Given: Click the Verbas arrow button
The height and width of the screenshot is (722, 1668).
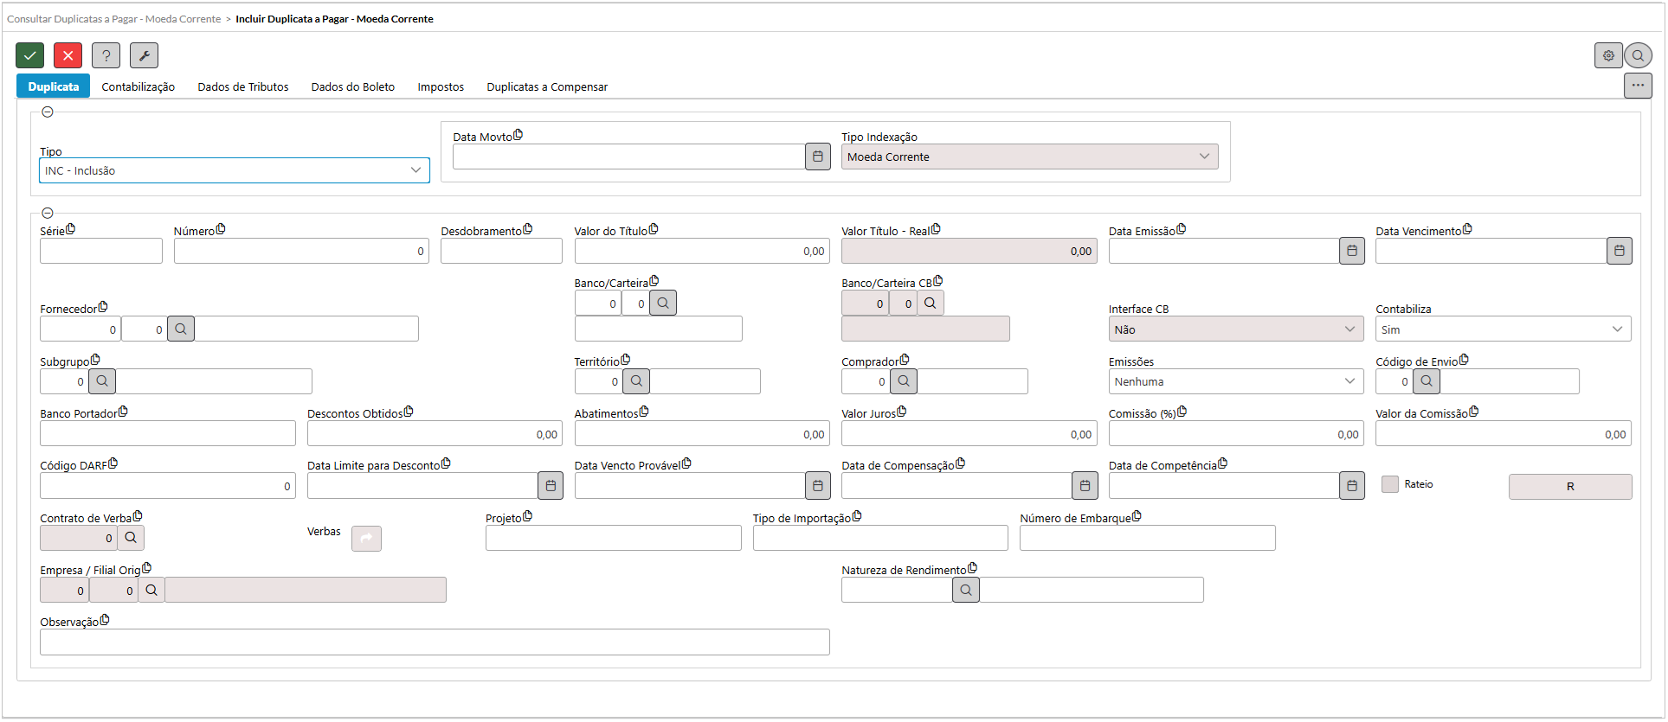Looking at the screenshot, I should 366,539.
